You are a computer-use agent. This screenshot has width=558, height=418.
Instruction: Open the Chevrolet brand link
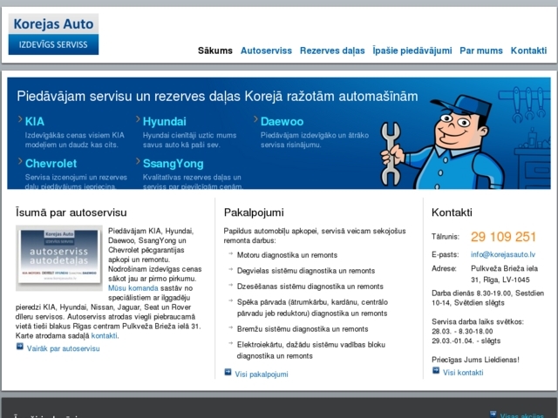[51, 164]
